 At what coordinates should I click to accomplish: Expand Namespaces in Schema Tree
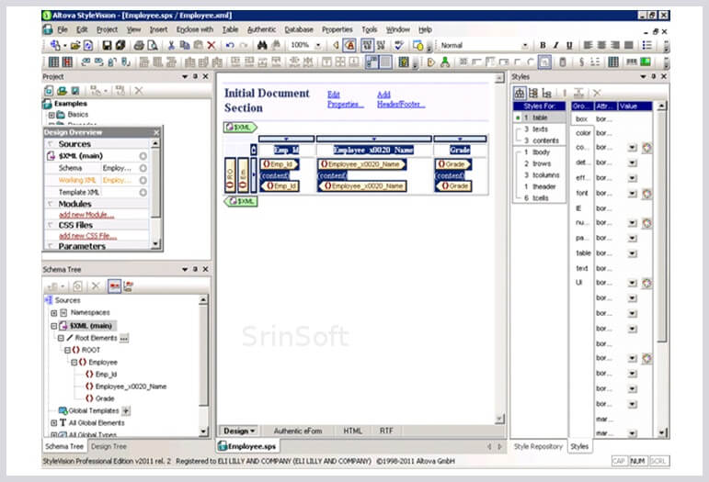(54, 313)
